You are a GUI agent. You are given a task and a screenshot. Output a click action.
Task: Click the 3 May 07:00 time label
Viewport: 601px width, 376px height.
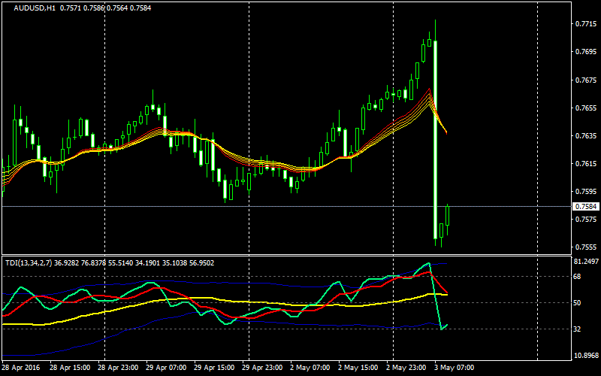point(455,368)
